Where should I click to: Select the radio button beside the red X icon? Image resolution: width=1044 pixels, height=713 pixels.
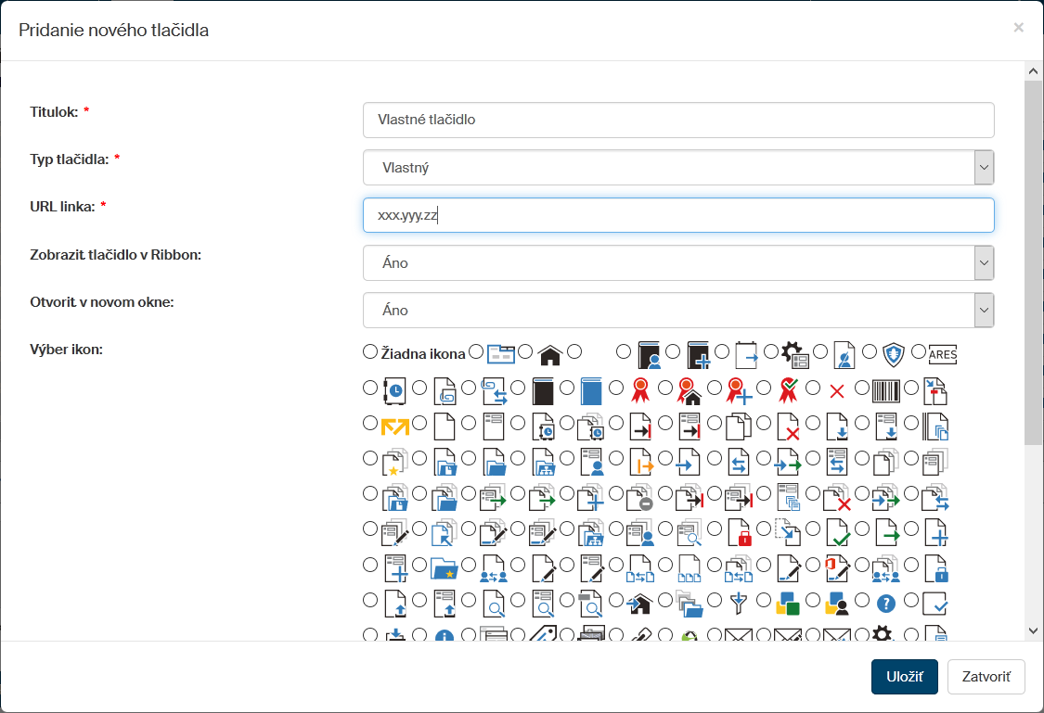click(813, 388)
